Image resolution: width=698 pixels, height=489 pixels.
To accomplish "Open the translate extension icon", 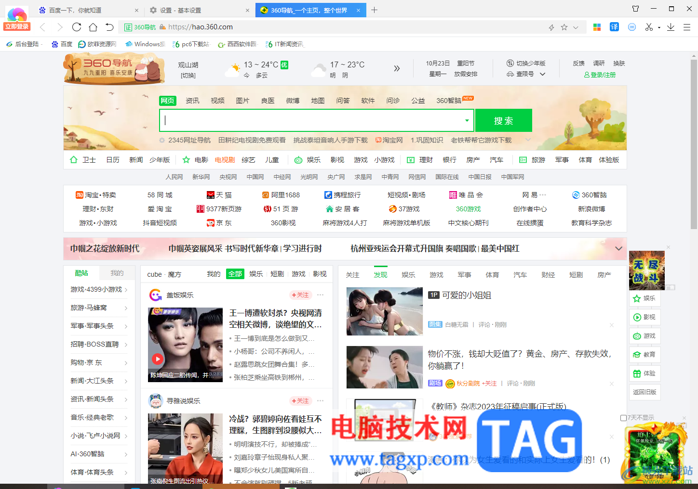I will (x=614, y=27).
